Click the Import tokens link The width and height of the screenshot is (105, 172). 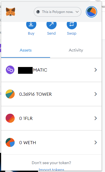pyautogui.click(x=51, y=169)
